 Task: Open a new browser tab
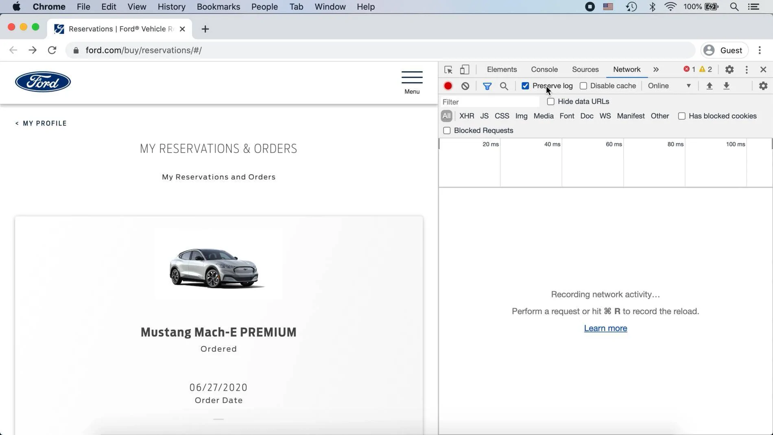pos(205,29)
